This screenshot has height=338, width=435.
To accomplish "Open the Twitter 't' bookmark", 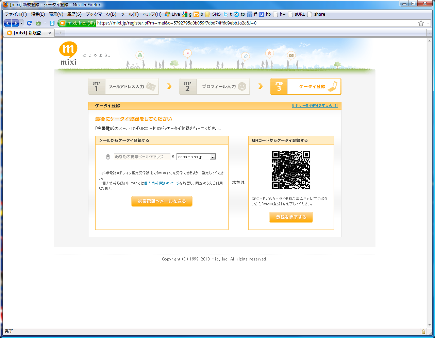I will (x=228, y=14).
